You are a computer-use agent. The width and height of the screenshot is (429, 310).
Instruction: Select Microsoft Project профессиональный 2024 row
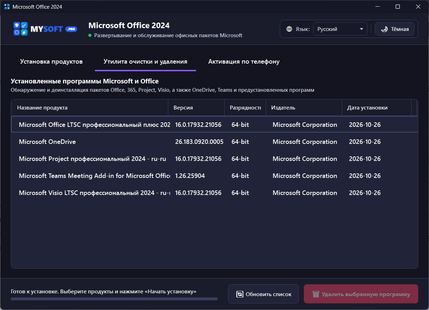214,158
